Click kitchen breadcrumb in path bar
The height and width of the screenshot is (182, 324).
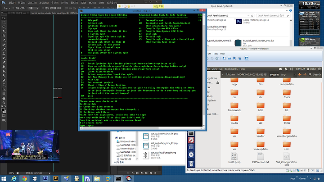[x=230, y=74]
